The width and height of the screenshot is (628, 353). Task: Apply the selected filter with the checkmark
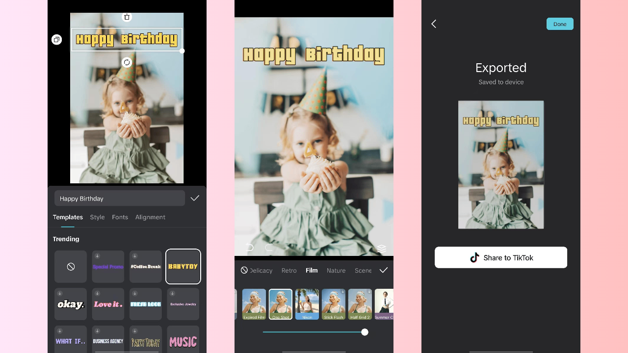click(384, 270)
